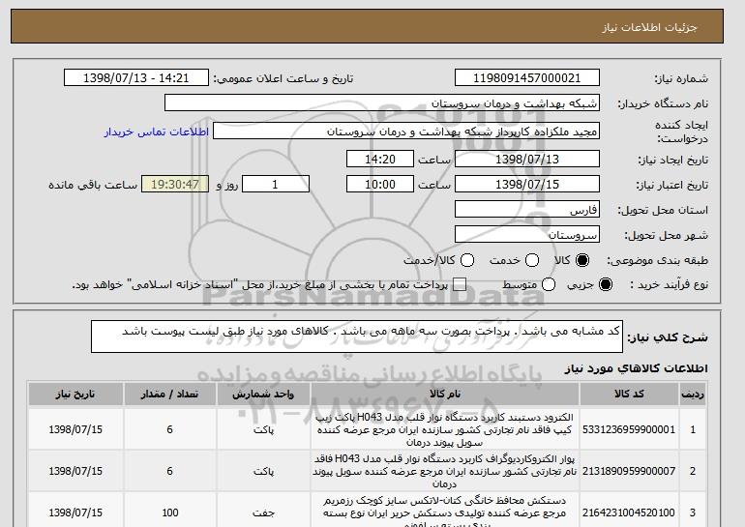Open the اطلاعات تماس خریدار link

tap(157, 132)
